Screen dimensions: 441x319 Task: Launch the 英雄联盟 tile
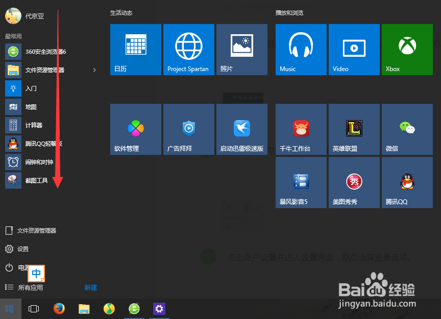click(354, 129)
